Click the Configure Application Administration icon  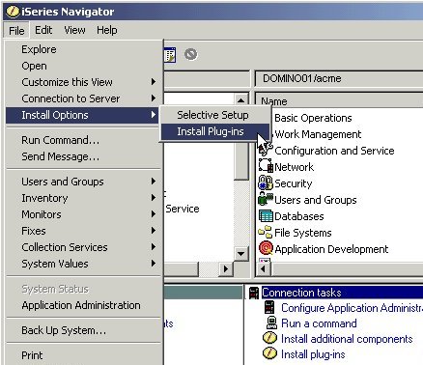pyautogui.click(x=269, y=307)
